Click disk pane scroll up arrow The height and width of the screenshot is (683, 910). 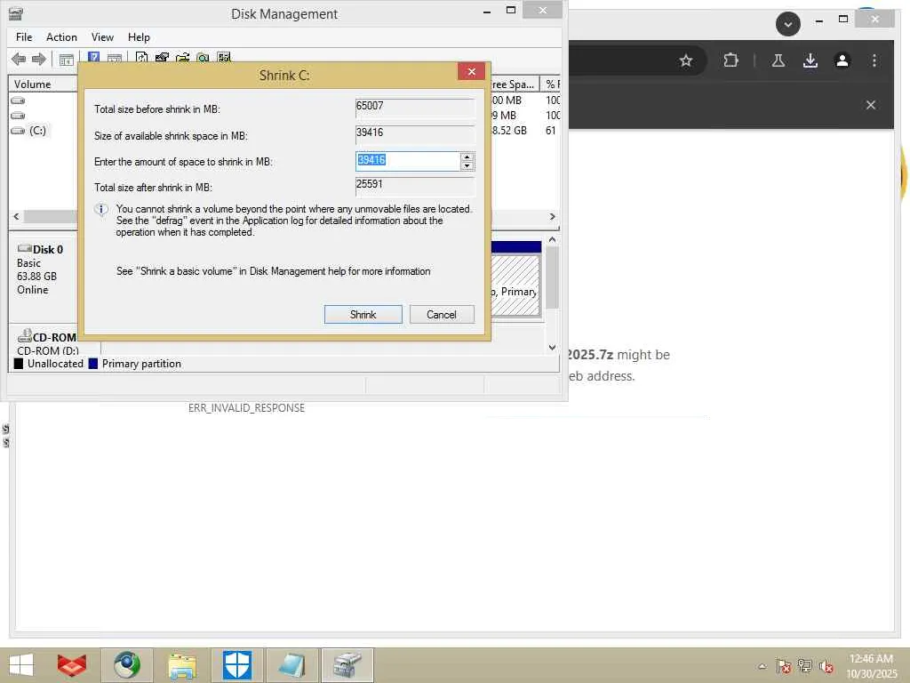pyautogui.click(x=553, y=239)
